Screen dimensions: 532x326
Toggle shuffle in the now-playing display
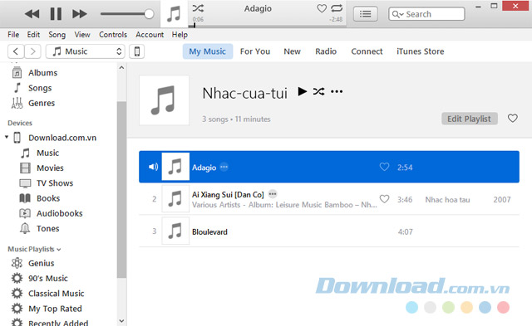pyautogui.click(x=198, y=8)
